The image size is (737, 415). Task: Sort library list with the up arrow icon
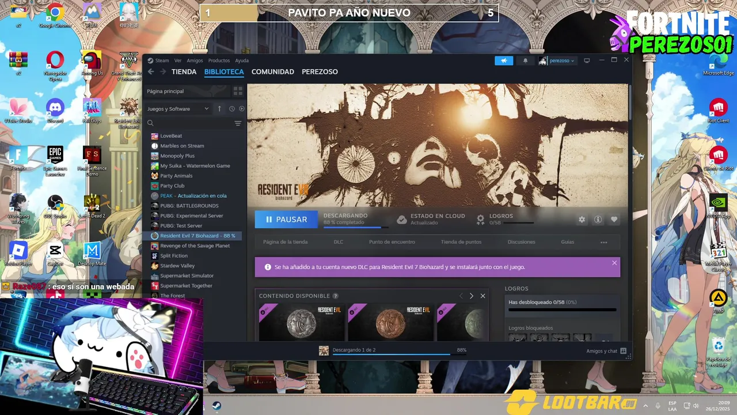pyautogui.click(x=219, y=108)
